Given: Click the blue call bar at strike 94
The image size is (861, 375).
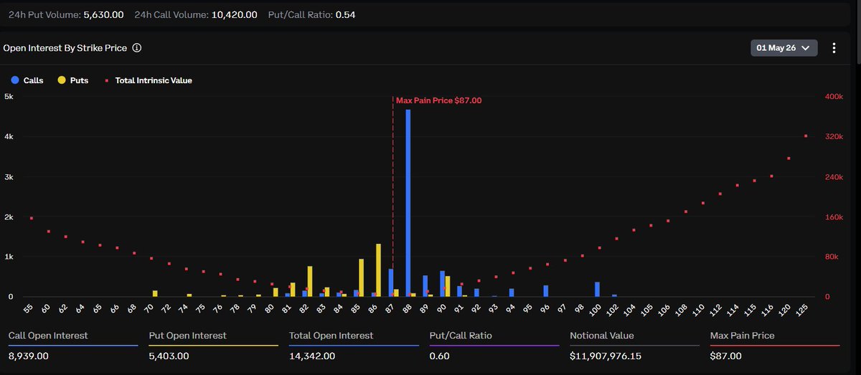Looking at the screenshot, I should (512, 293).
